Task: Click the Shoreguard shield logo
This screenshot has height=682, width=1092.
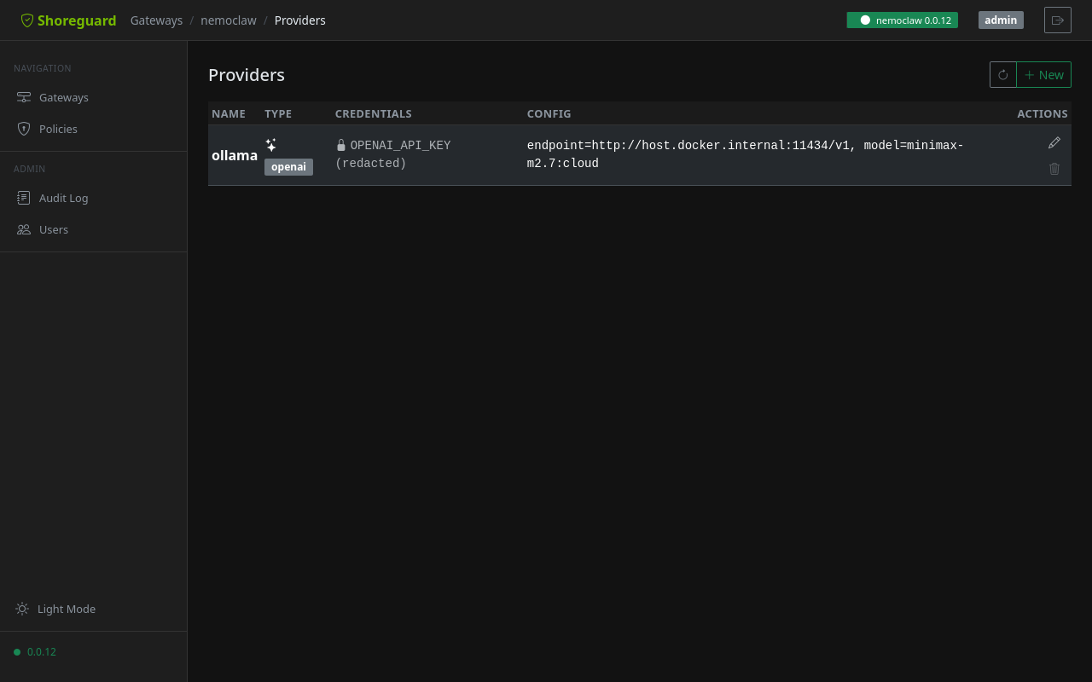Action: click(26, 20)
